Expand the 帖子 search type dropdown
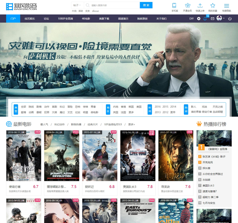This screenshot has height=223, width=238. point(77,5)
